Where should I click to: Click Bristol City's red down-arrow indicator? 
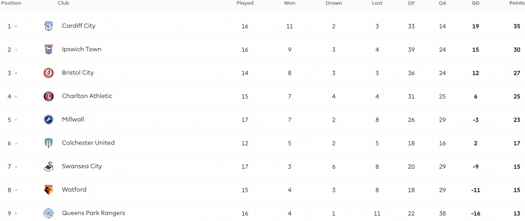[x=16, y=73]
